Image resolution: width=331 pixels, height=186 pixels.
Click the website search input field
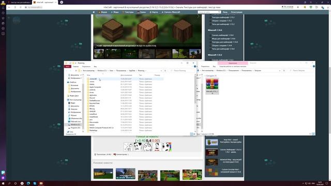point(208,12)
